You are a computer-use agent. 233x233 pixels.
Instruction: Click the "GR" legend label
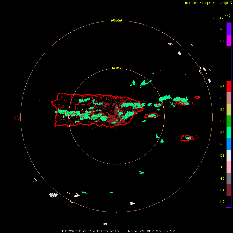tap(222, 98)
